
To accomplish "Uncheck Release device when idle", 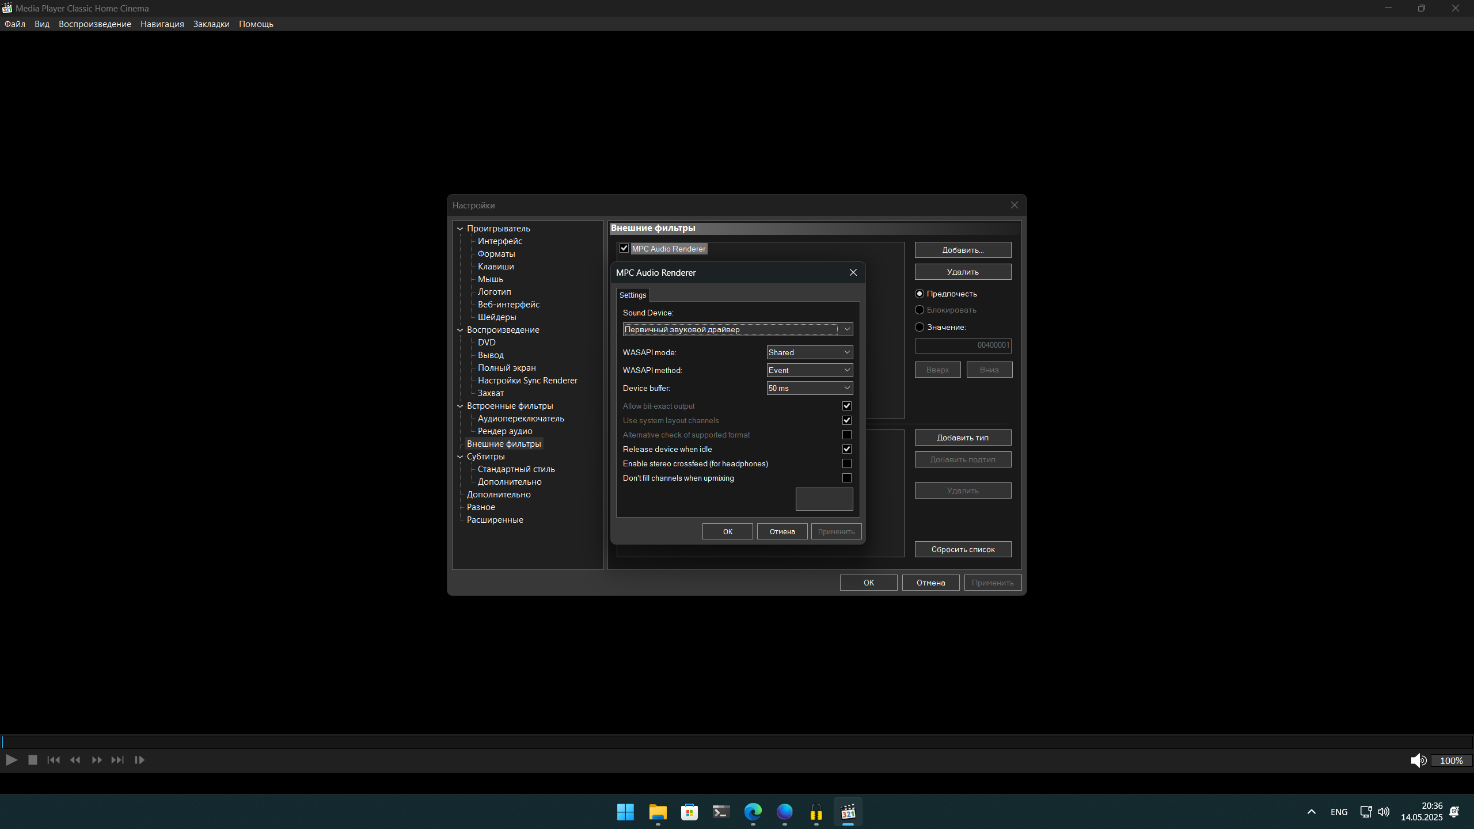I will pyautogui.click(x=846, y=449).
